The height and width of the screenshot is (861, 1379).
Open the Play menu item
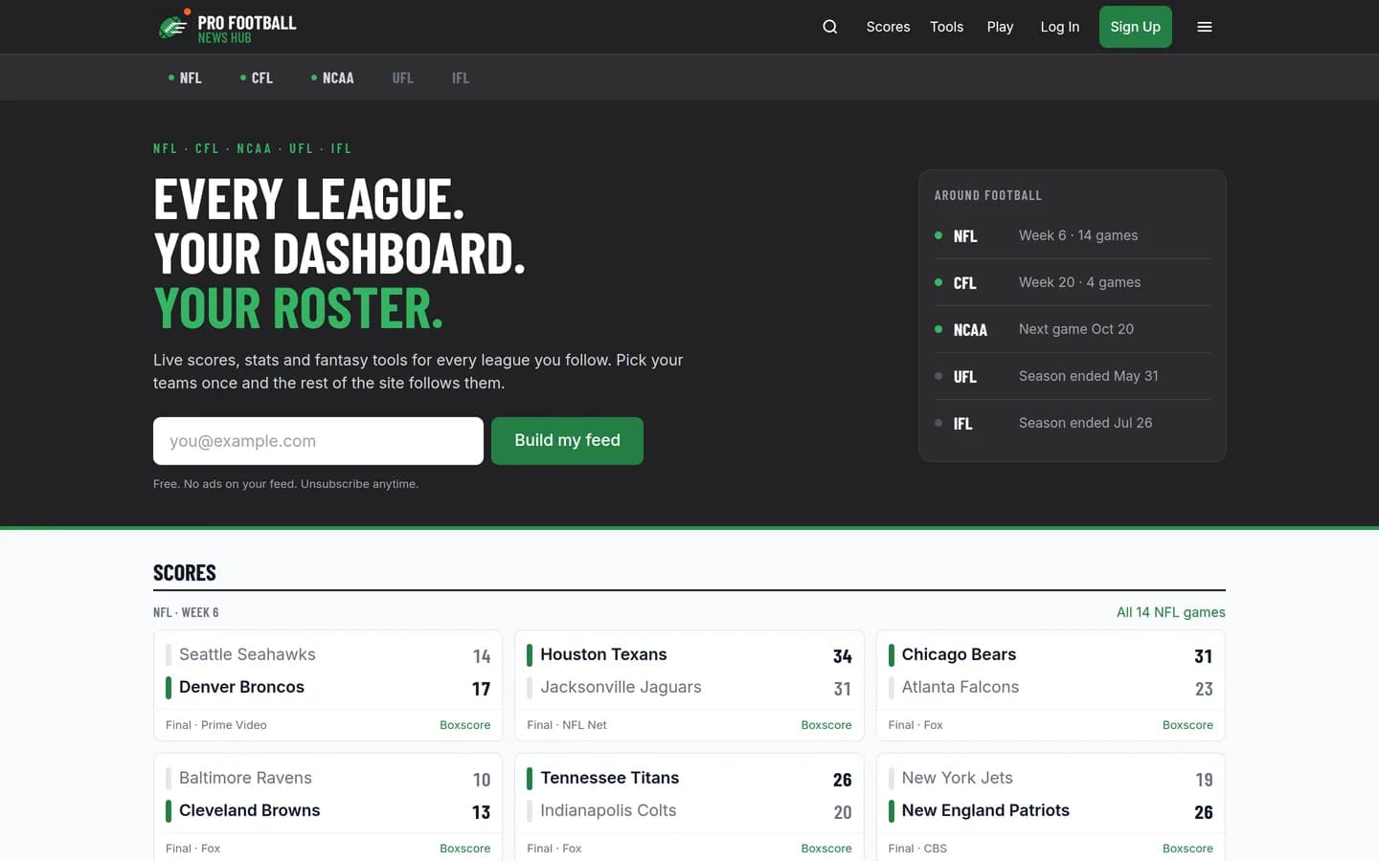[1000, 27]
